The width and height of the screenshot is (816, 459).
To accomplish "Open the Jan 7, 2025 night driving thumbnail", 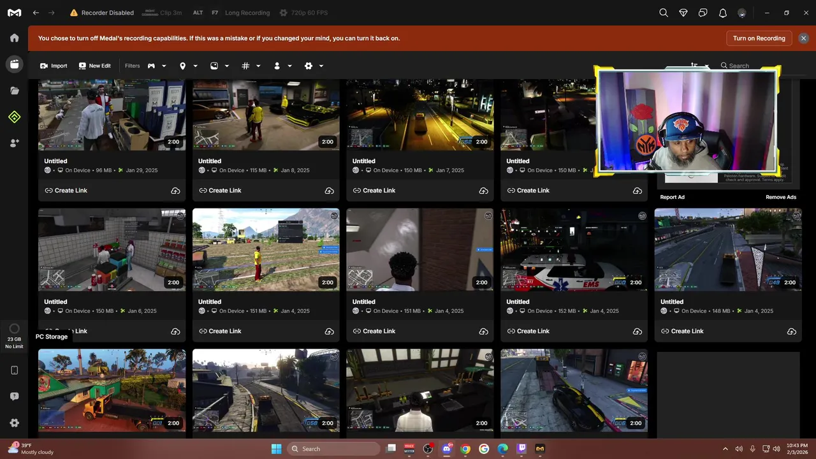I will click(x=419, y=115).
